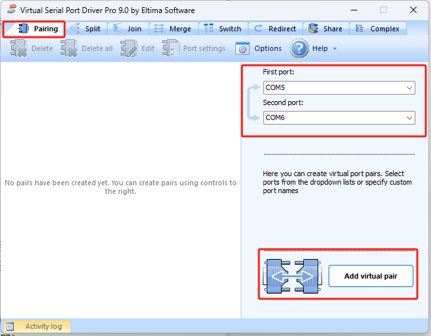The height and width of the screenshot is (336, 431).
Task: Click the Merge tab icon
Action: [x=159, y=29]
